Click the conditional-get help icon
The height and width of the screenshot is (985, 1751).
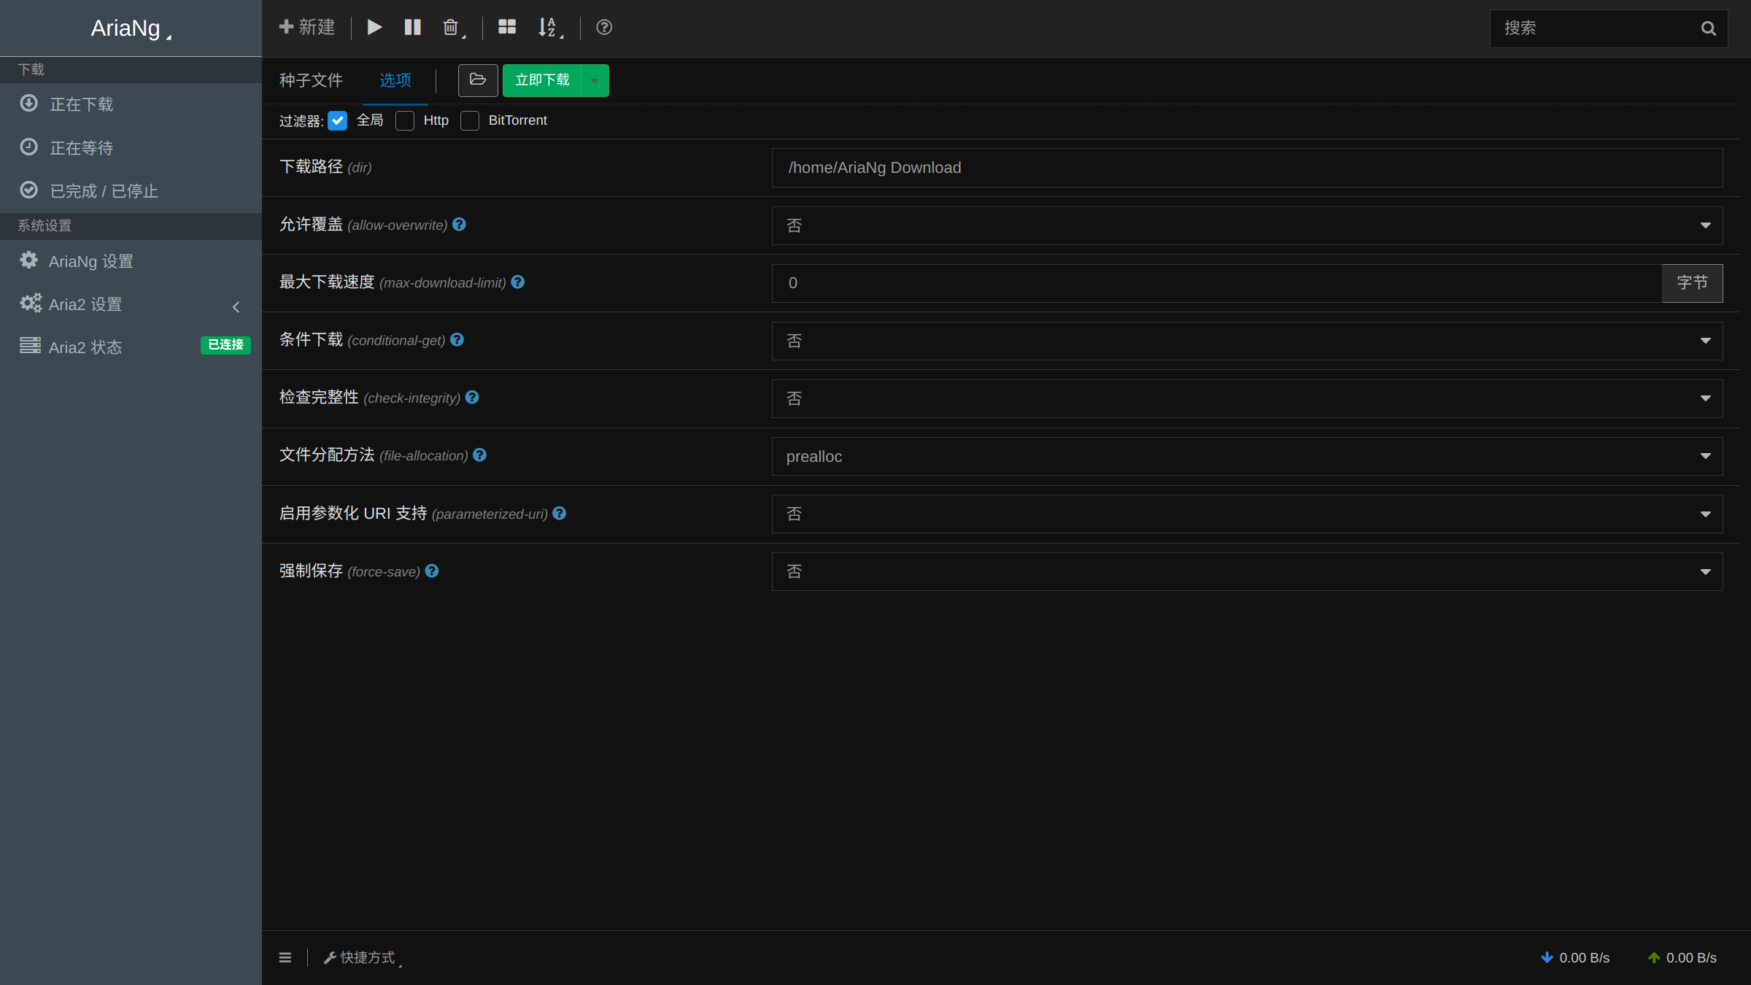[457, 340]
